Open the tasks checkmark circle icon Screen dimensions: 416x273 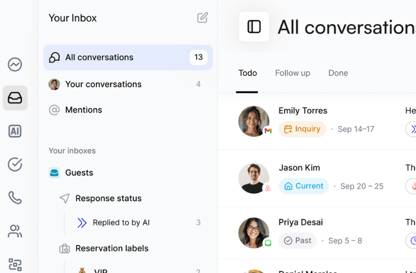pyautogui.click(x=15, y=164)
